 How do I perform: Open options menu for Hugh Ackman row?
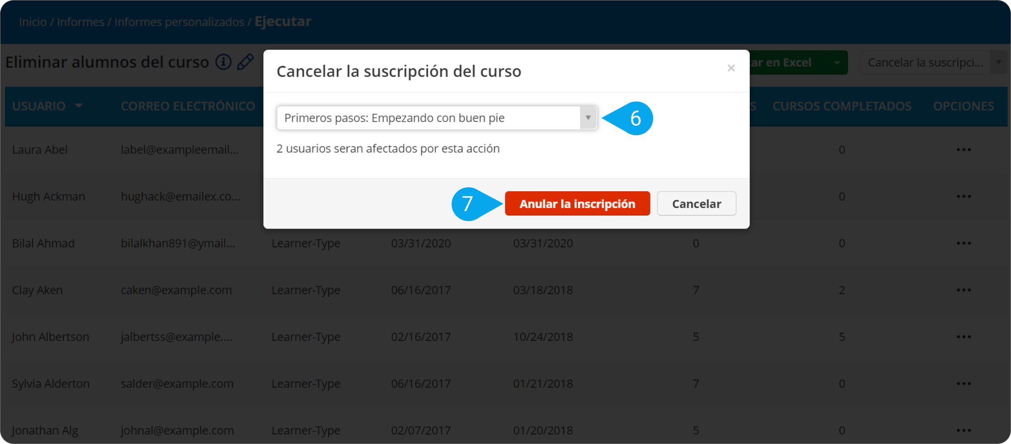[964, 197]
